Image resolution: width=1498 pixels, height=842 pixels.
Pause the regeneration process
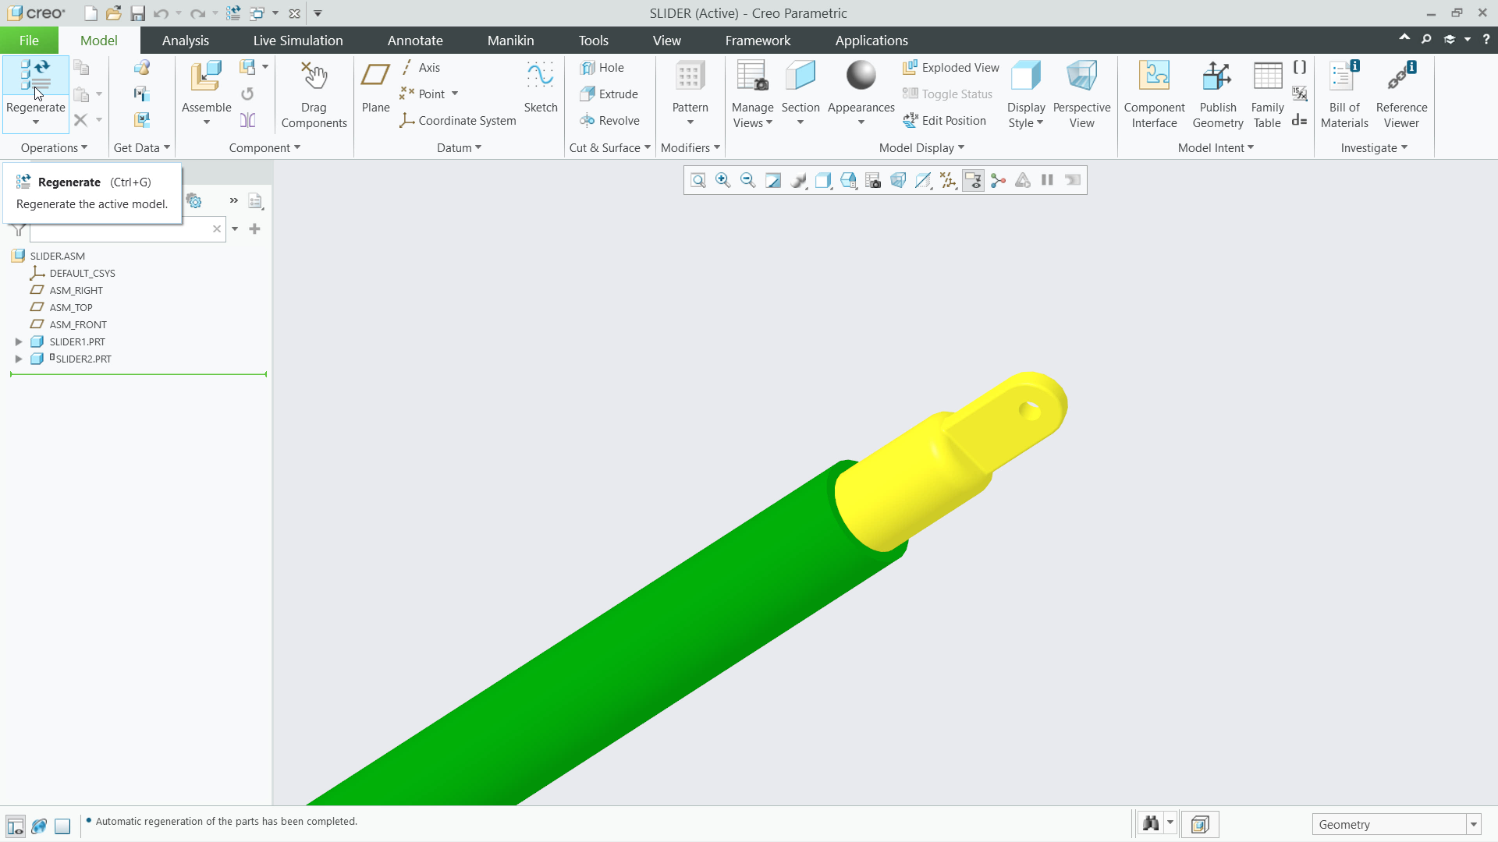(x=1047, y=180)
